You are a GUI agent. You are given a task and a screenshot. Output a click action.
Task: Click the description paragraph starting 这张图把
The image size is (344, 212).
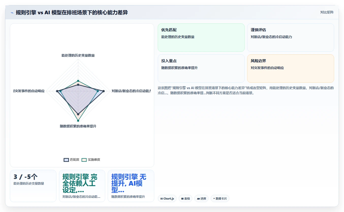[246, 90]
